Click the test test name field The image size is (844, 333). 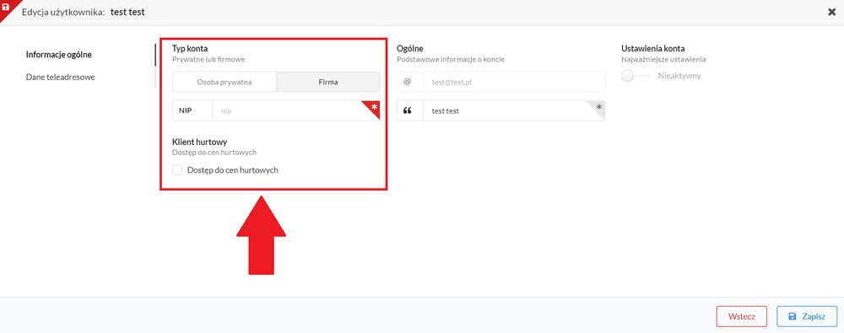coord(513,110)
